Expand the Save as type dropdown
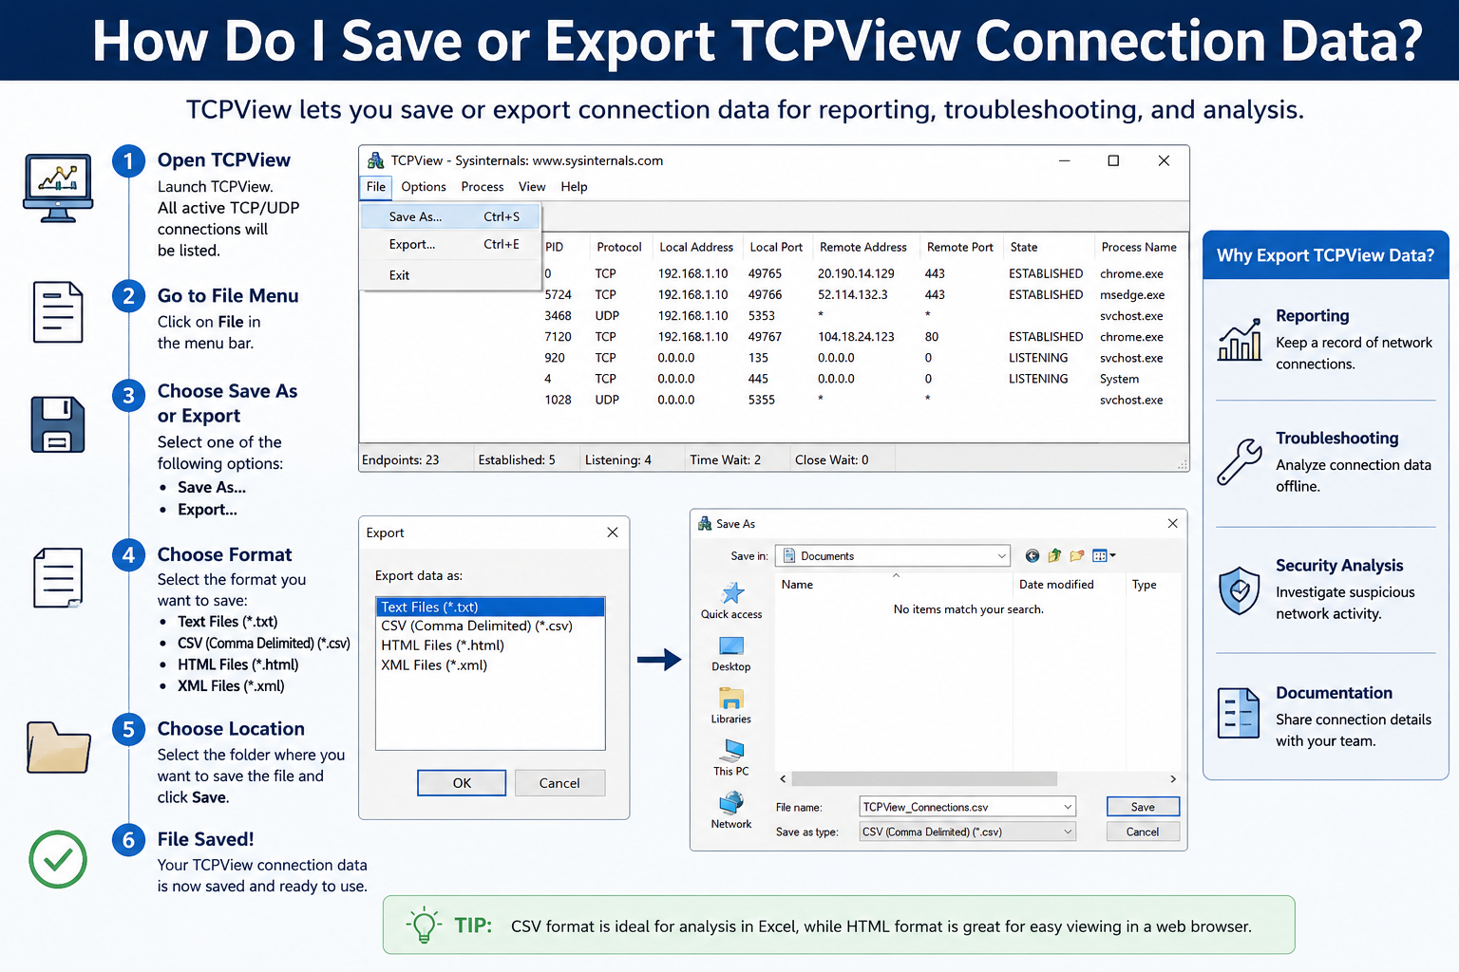Viewport: 1459px width, 972px height. 1068,832
